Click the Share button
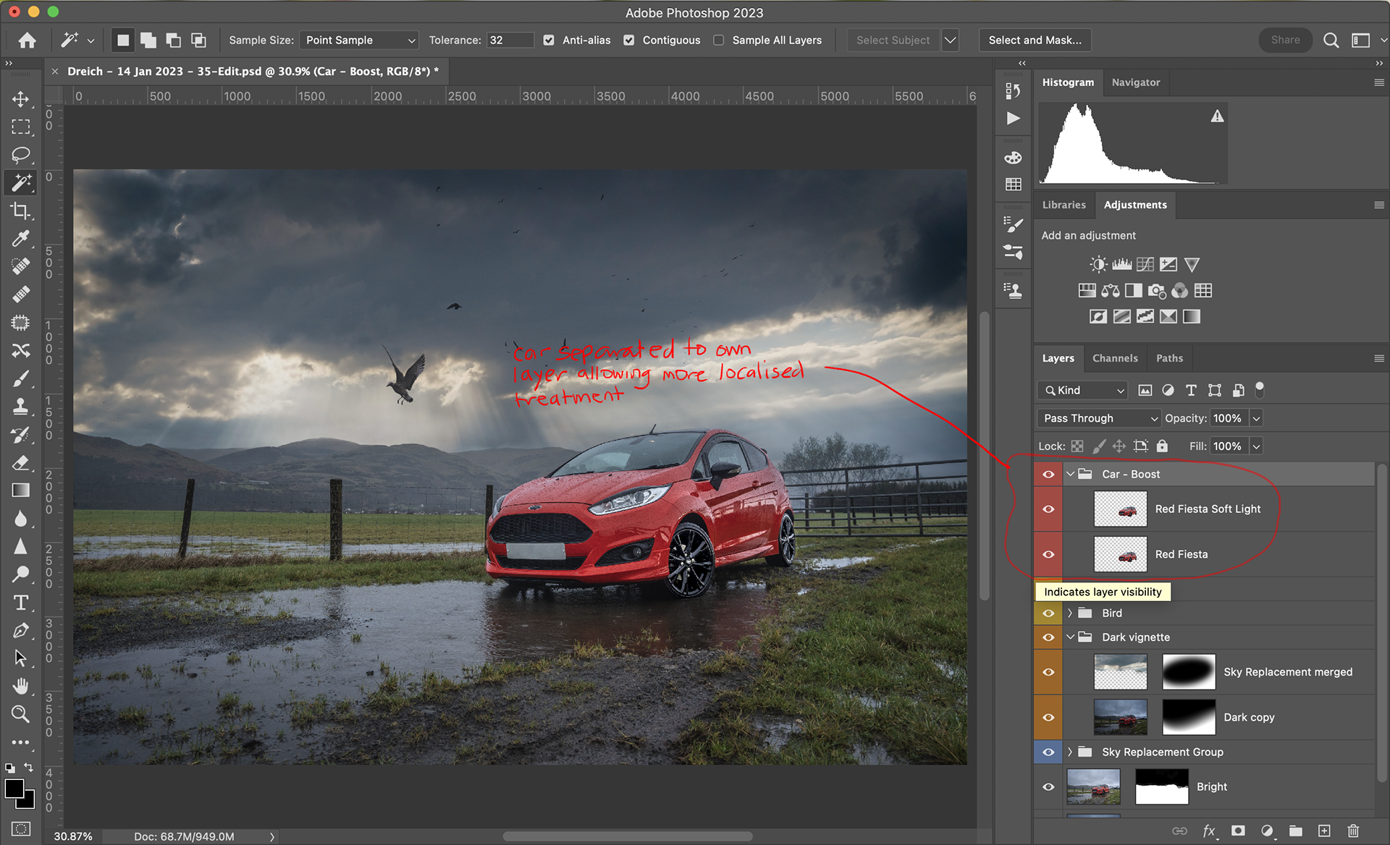Image resolution: width=1390 pixels, height=845 pixels. [1285, 41]
